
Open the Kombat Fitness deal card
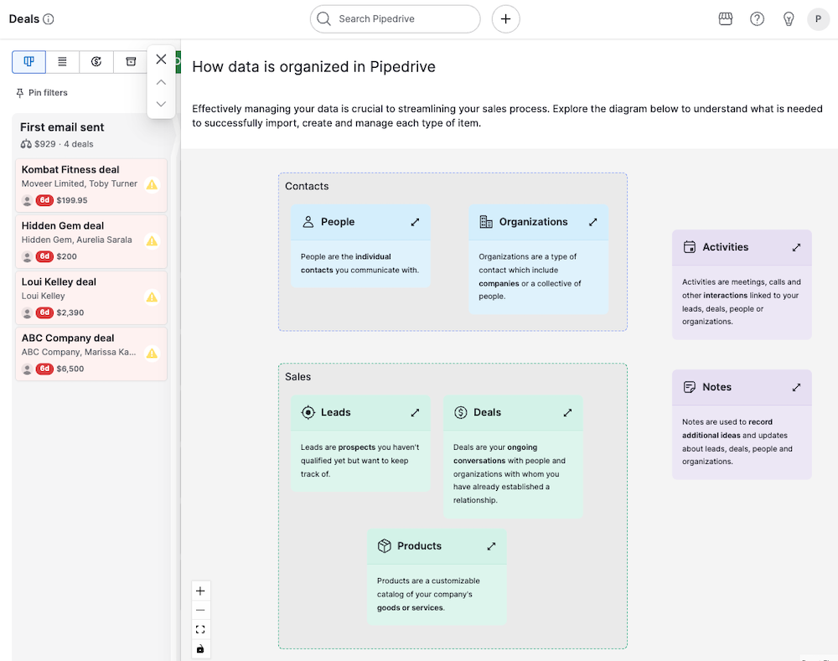tap(91, 185)
